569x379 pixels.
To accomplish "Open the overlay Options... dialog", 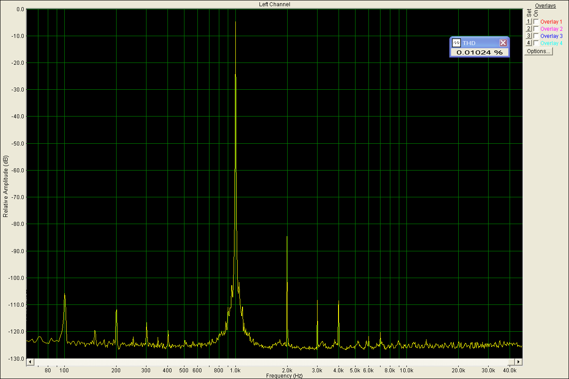I will [539, 51].
